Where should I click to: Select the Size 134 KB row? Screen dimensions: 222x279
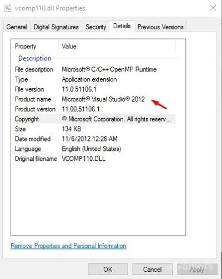coord(95,129)
